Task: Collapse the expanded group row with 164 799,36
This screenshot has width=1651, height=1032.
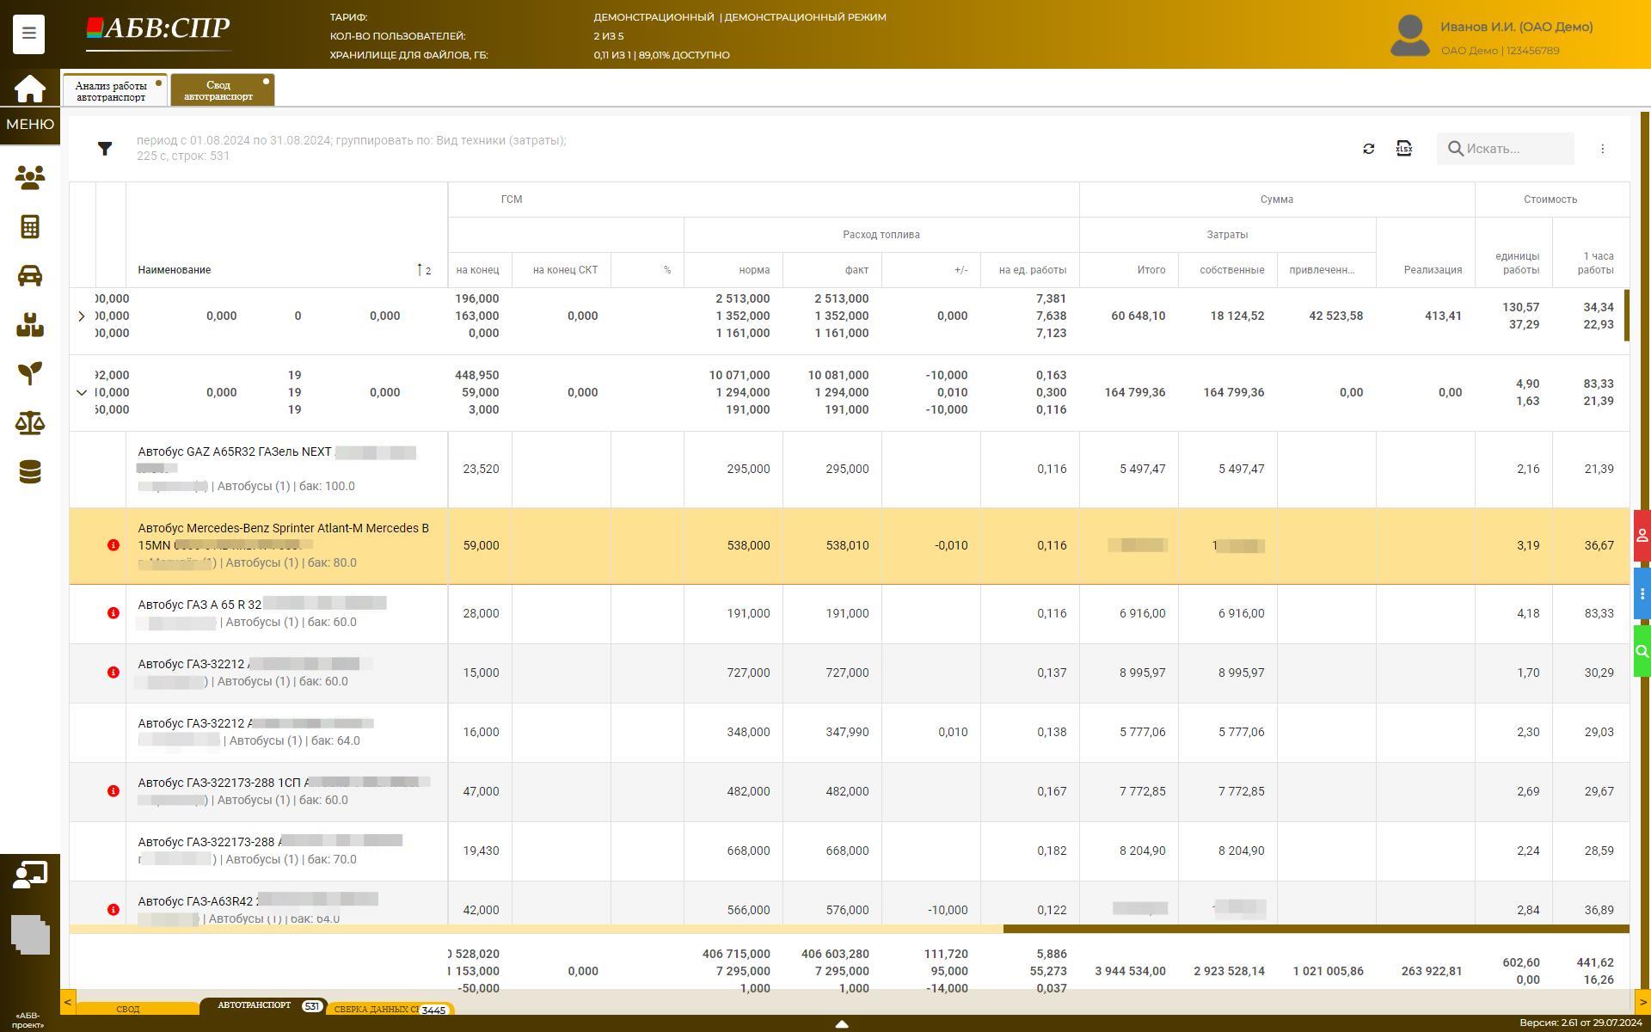Action: [82, 393]
